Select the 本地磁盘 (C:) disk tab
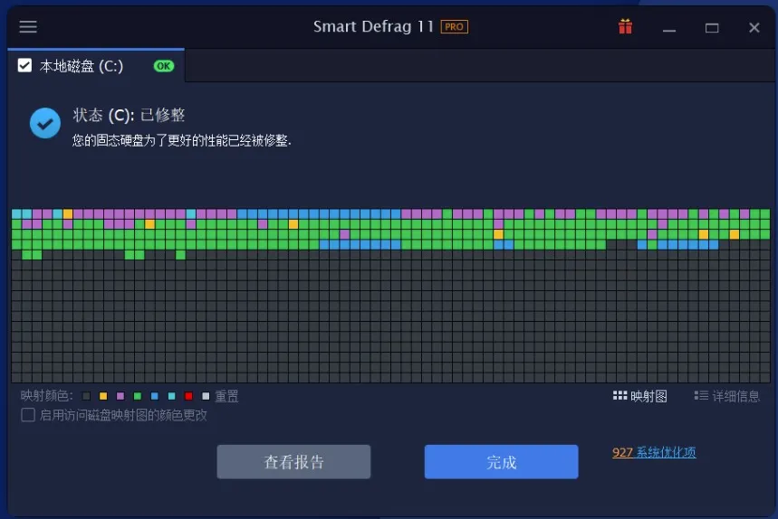 (x=96, y=66)
